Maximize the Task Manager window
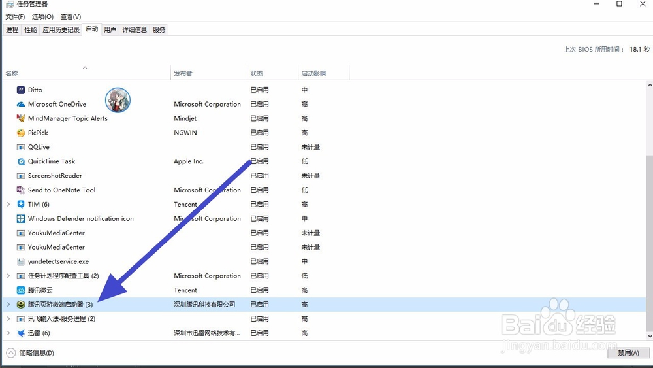The height and width of the screenshot is (368, 653). click(x=619, y=4)
